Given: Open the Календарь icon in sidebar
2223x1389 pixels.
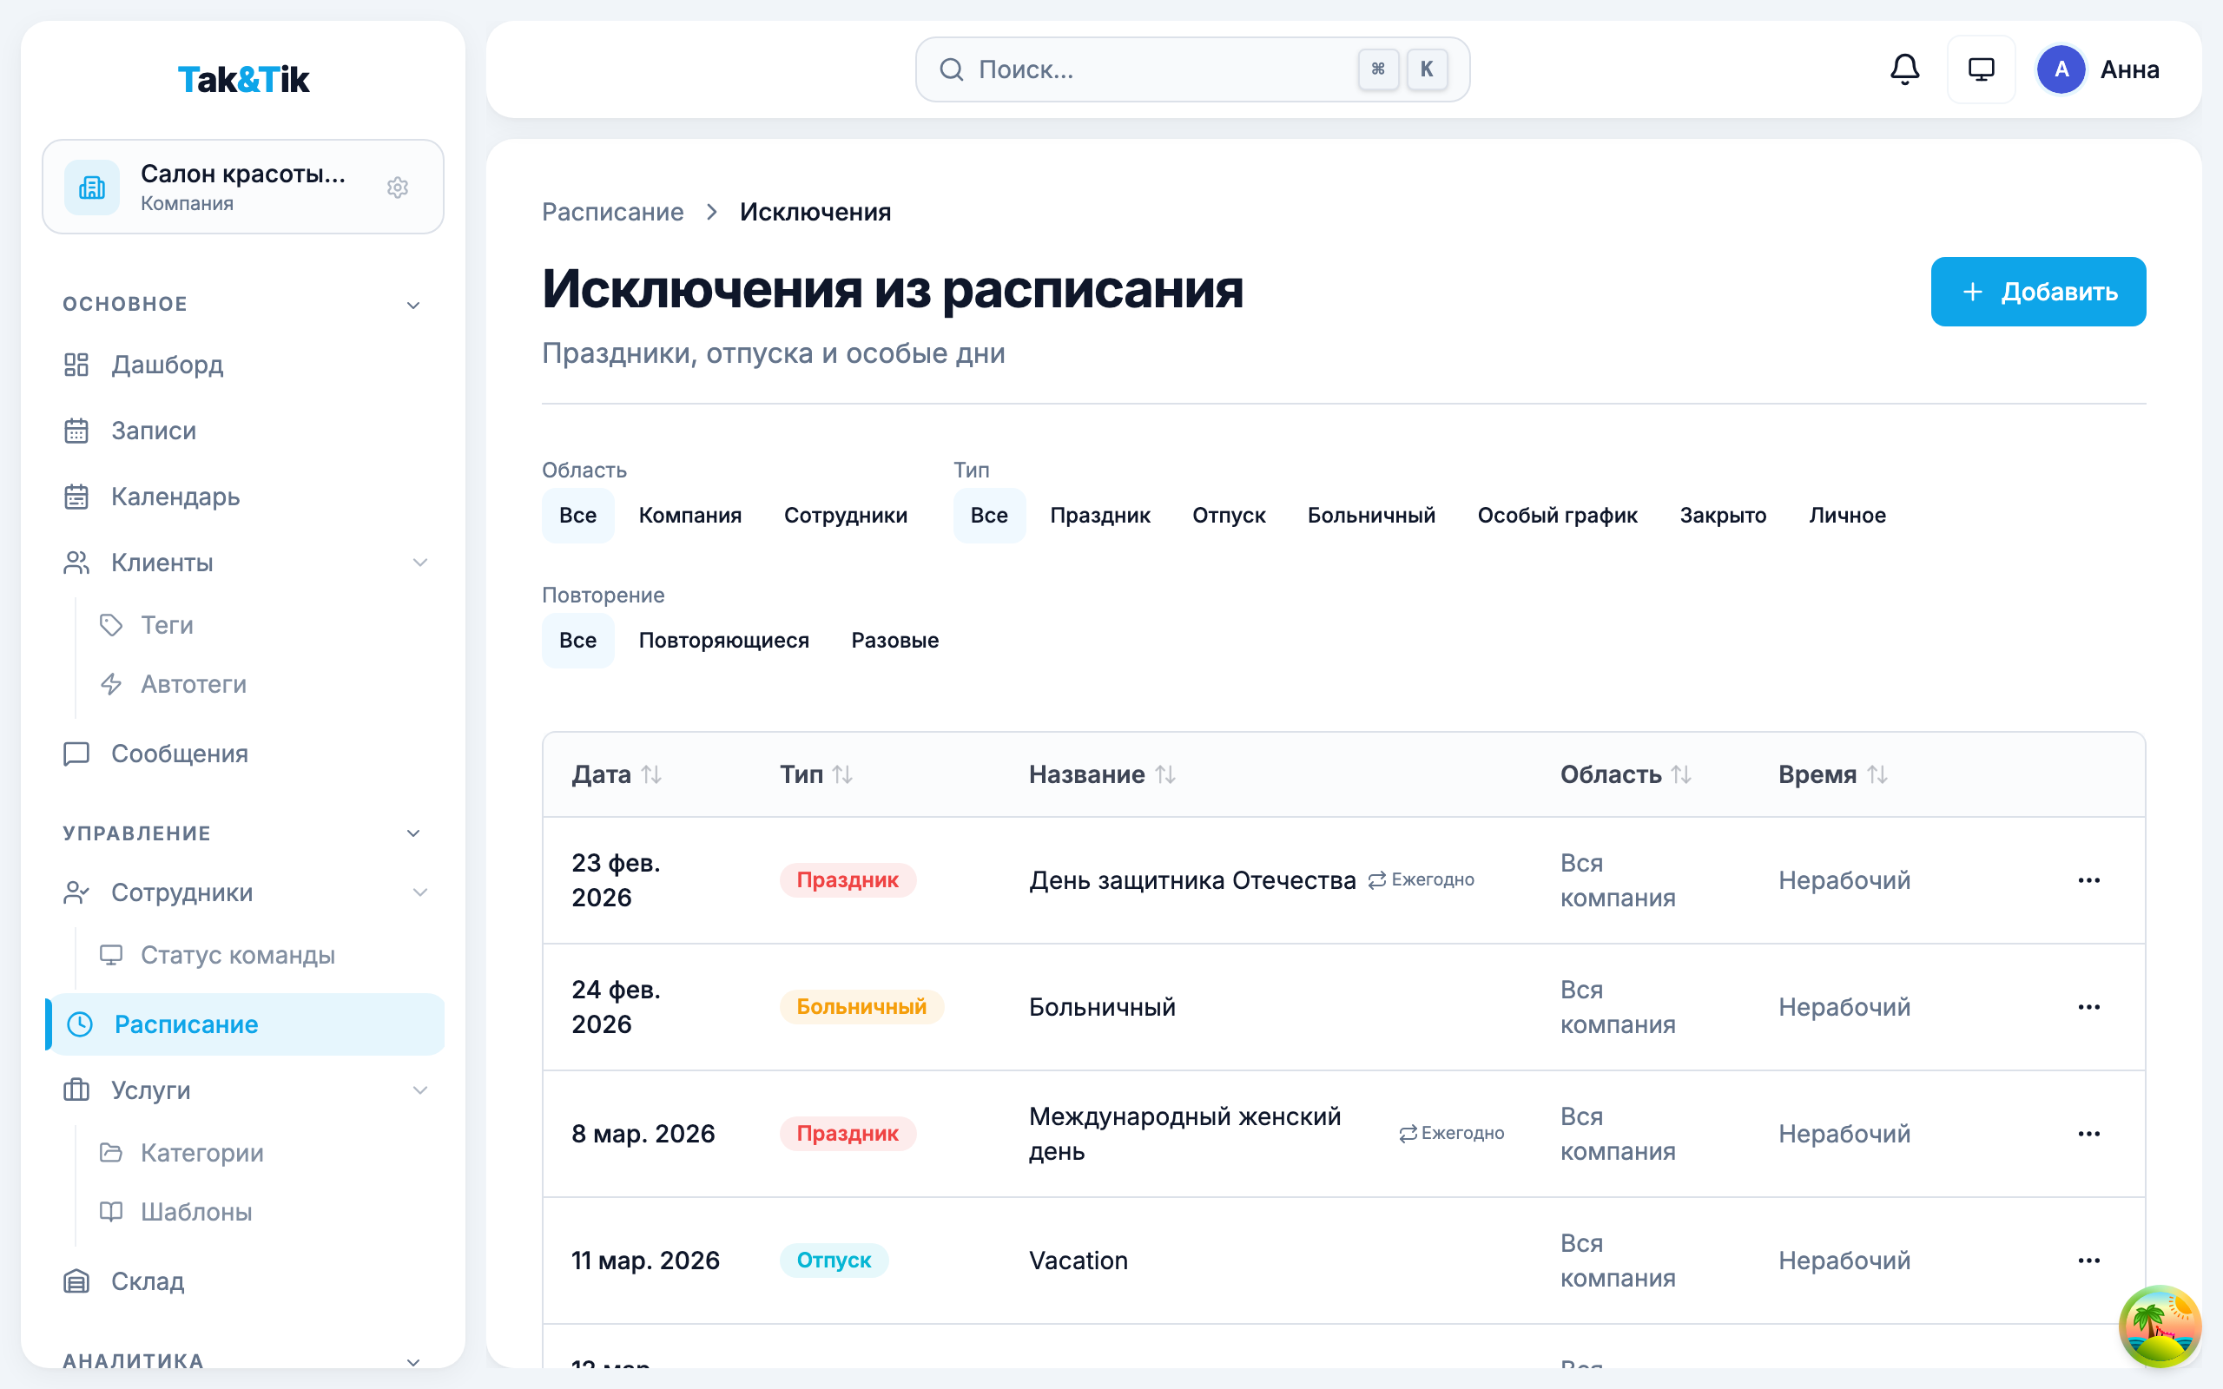Looking at the screenshot, I should 77,497.
